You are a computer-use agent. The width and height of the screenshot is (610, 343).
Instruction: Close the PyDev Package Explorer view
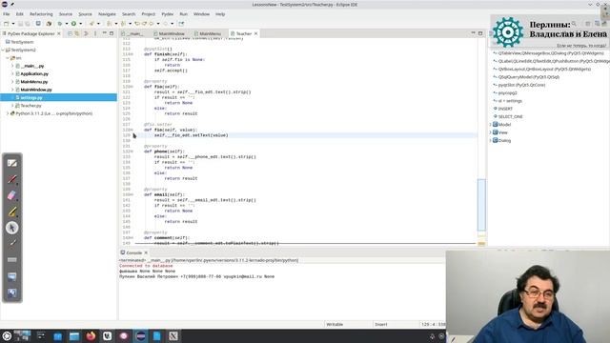pos(59,34)
